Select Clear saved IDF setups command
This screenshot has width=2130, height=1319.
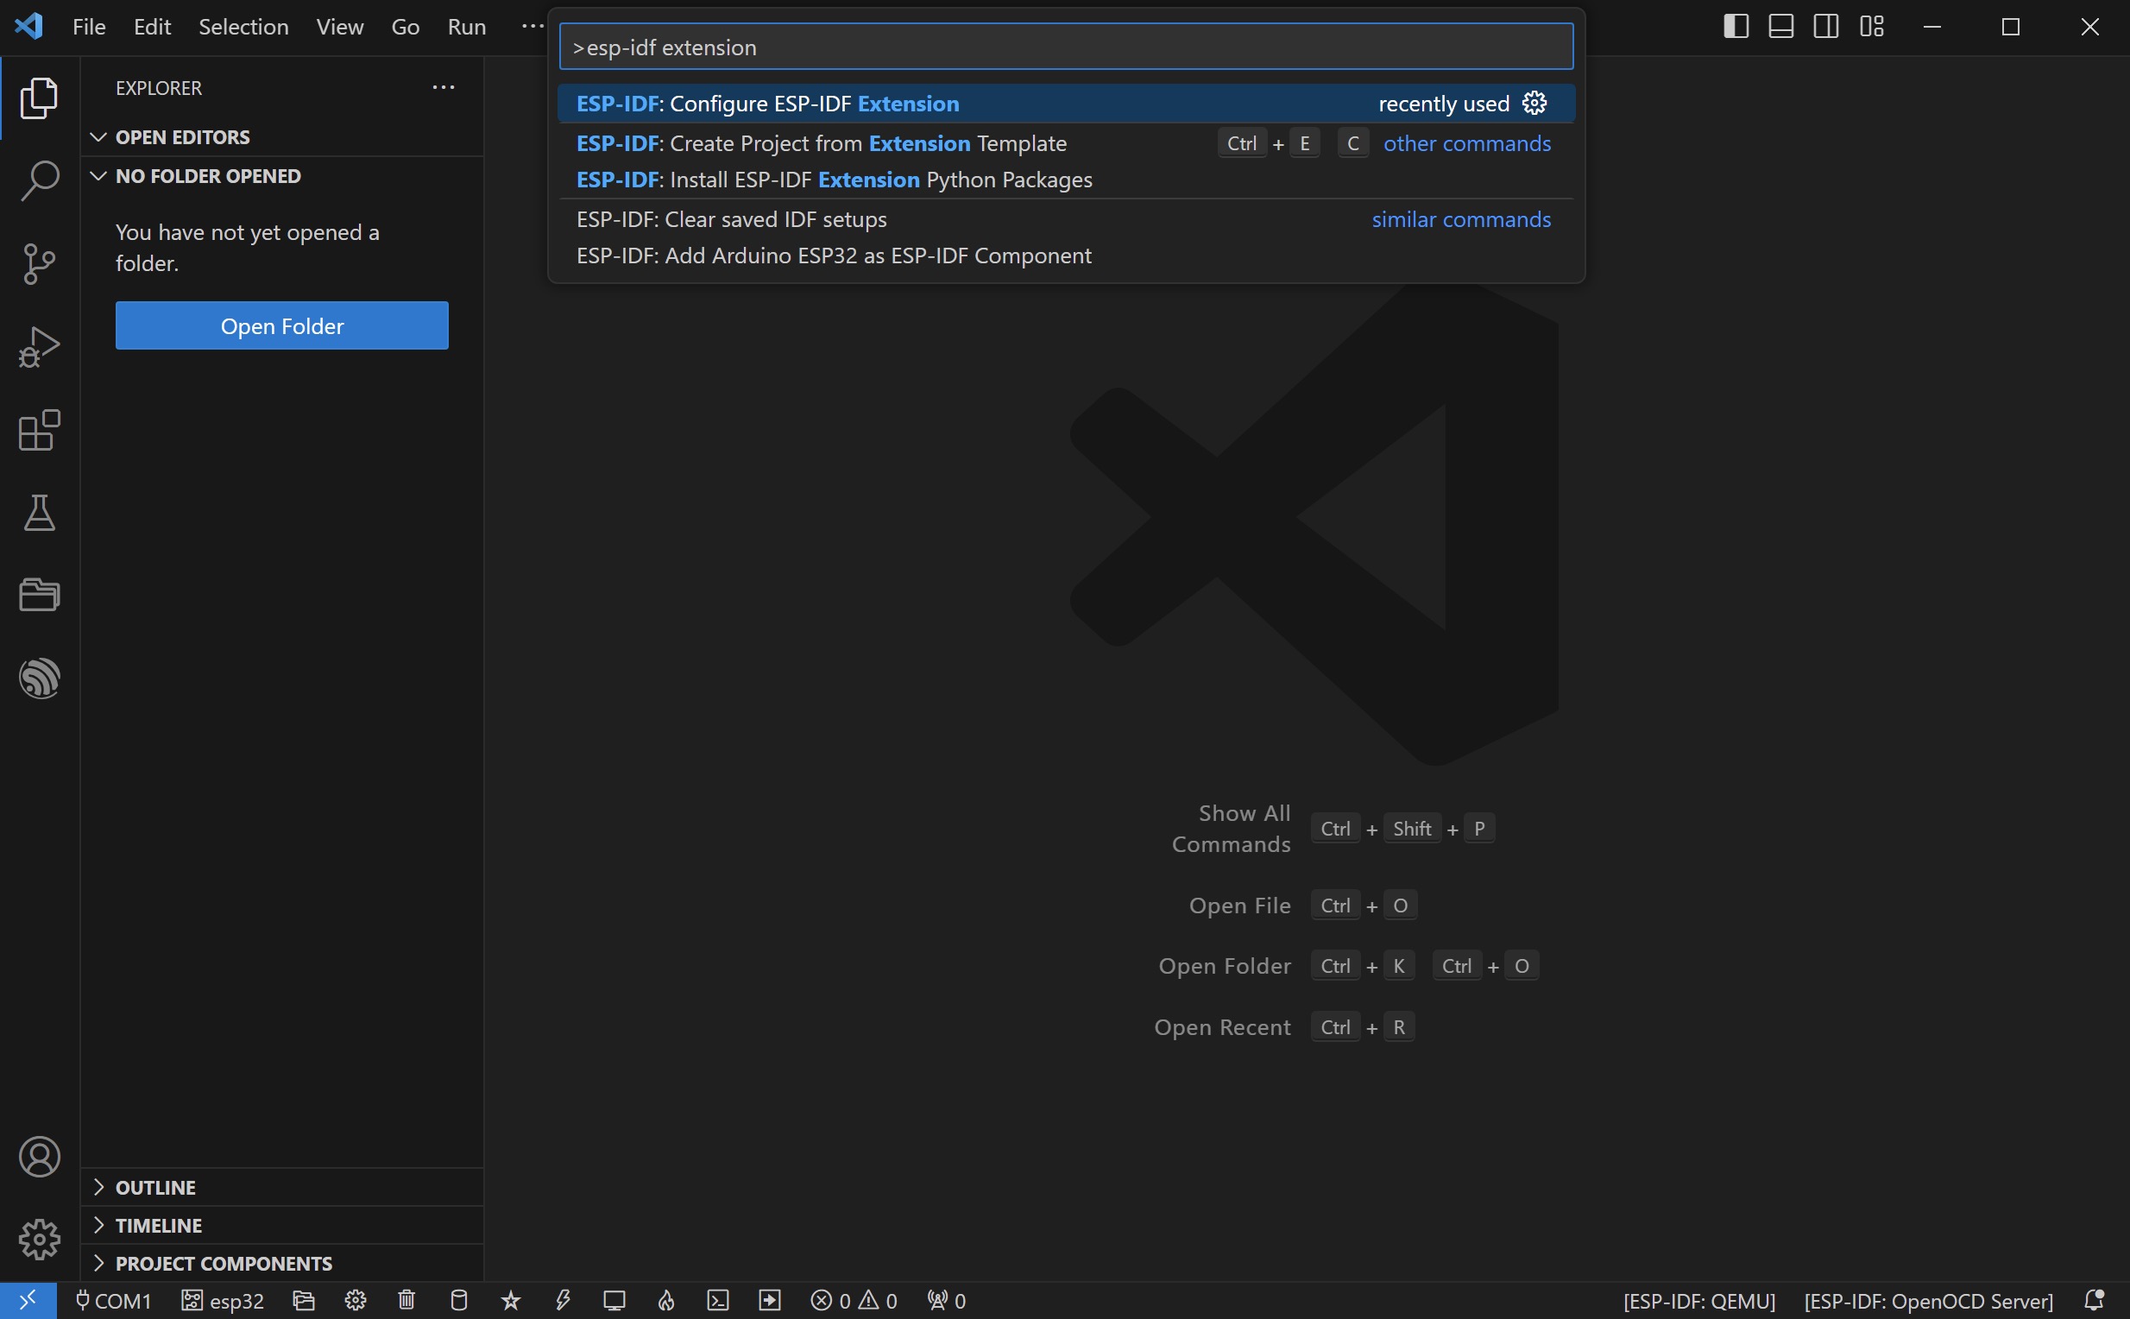click(x=1066, y=219)
